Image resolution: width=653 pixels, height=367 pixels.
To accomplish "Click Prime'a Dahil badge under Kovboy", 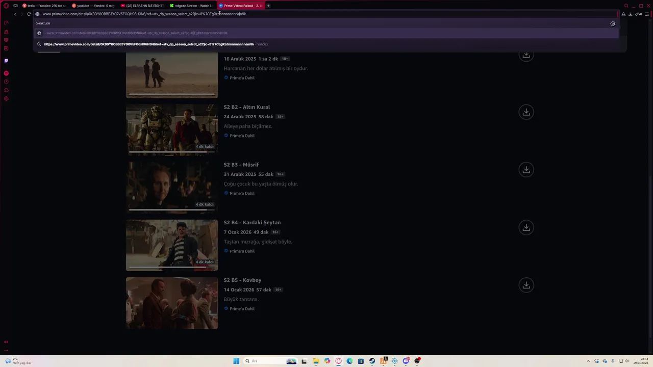I will click(239, 309).
